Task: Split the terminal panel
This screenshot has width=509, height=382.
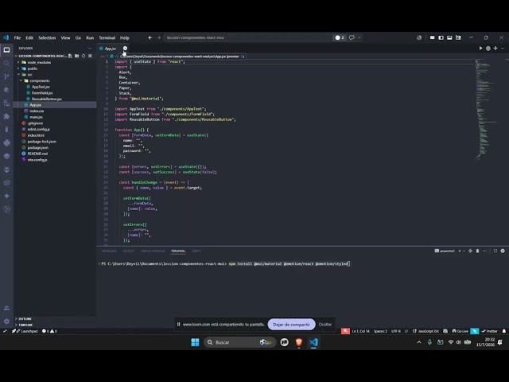Action: (470, 251)
